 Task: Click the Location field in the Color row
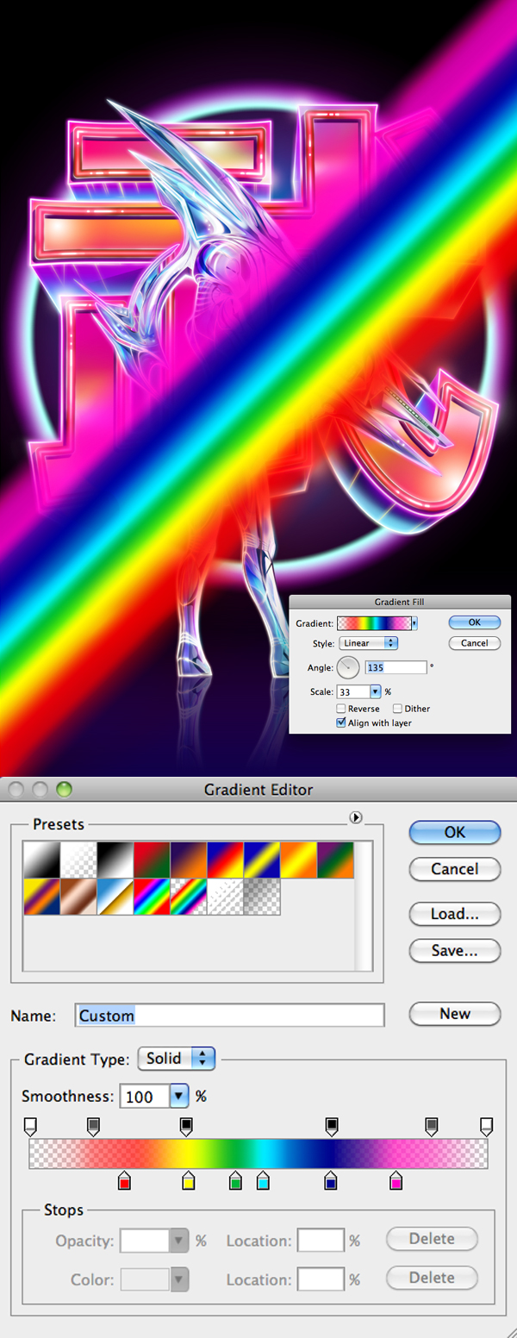click(321, 1279)
